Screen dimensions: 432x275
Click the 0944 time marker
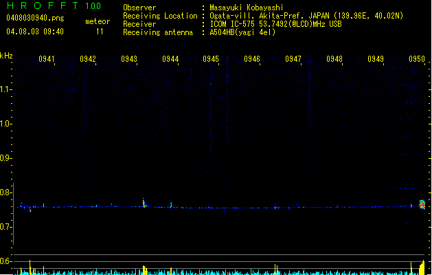click(170, 59)
